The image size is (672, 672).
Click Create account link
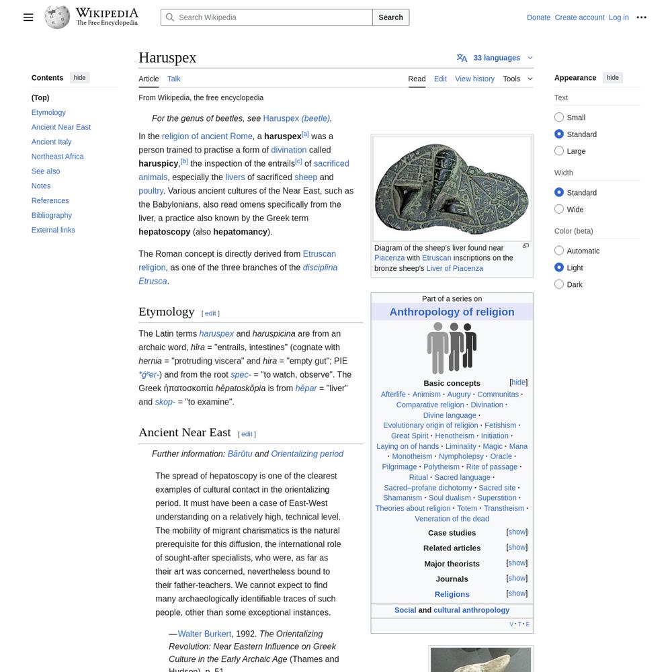tap(579, 17)
